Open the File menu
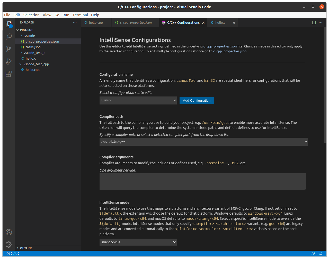This screenshot has height=259, width=329. [7, 15]
